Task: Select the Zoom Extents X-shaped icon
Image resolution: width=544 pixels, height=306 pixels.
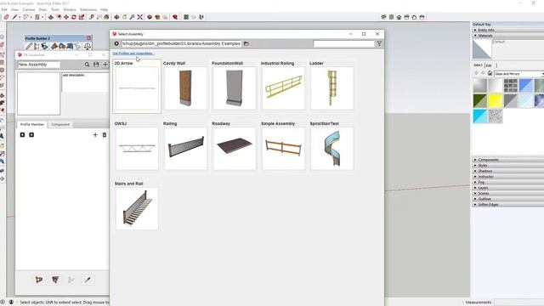Action: point(139,17)
